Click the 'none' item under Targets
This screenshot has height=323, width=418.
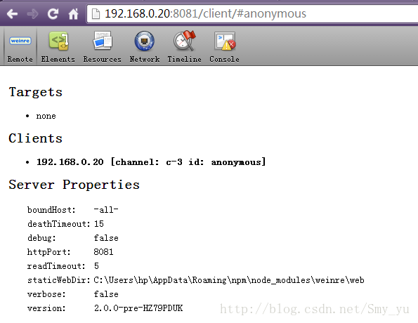46,116
